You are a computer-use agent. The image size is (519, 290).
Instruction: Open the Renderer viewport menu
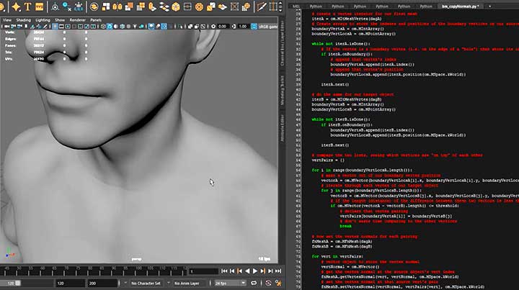tap(79, 19)
